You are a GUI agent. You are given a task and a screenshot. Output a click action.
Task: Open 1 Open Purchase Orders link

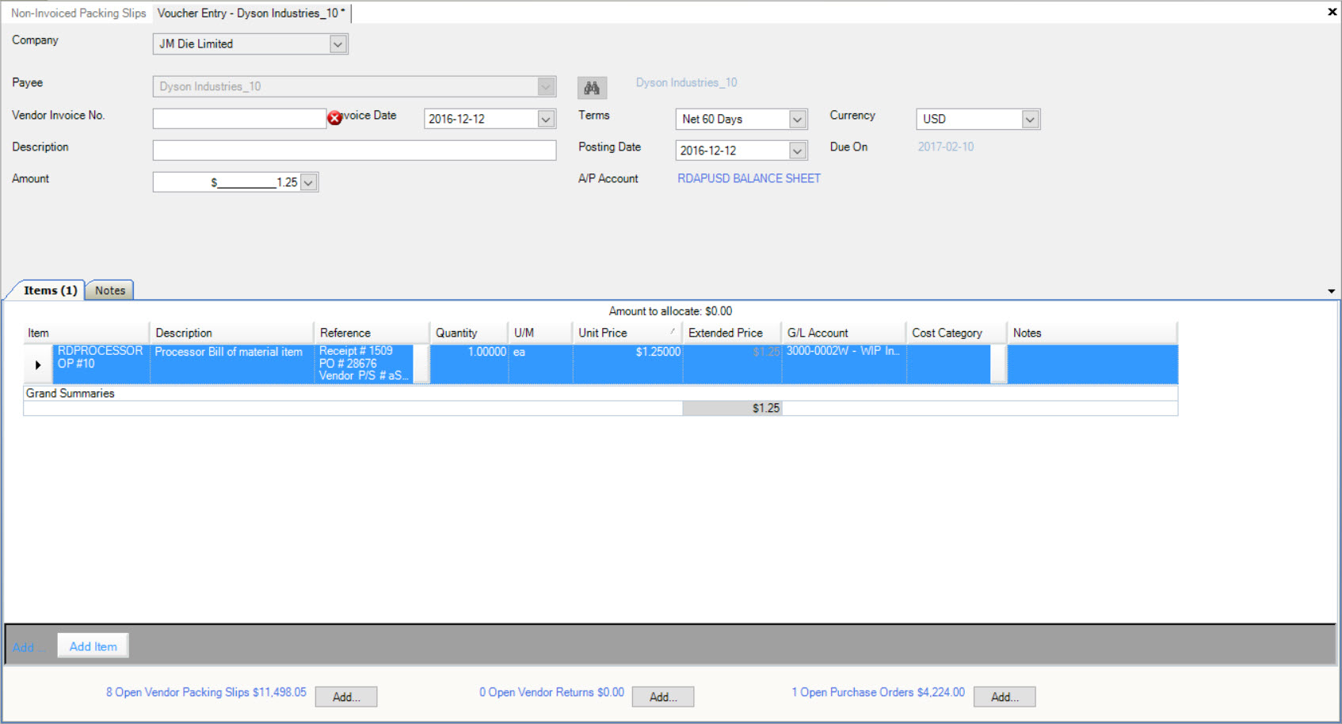pyautogui.click(x=878, y=692)
